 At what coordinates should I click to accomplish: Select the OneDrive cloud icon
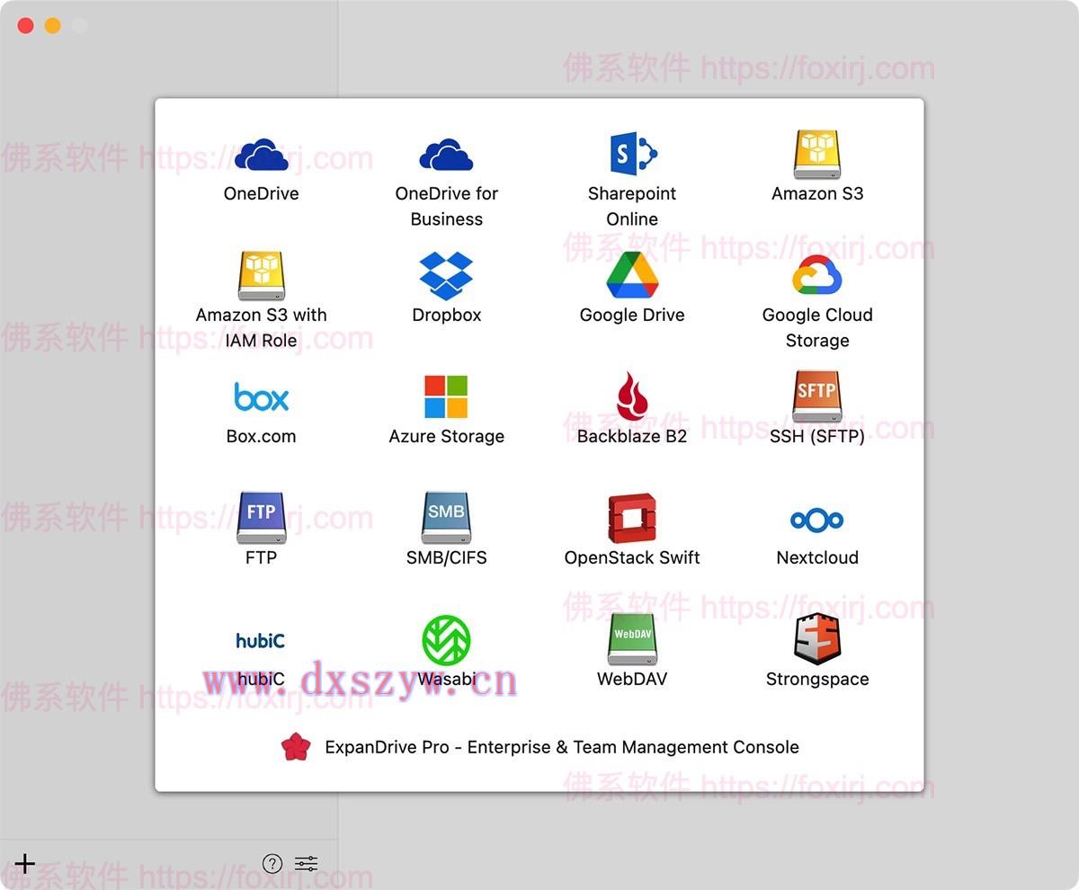click(262, 155)
